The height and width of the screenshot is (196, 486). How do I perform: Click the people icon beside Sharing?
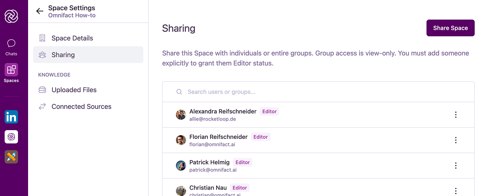[42, 55]
